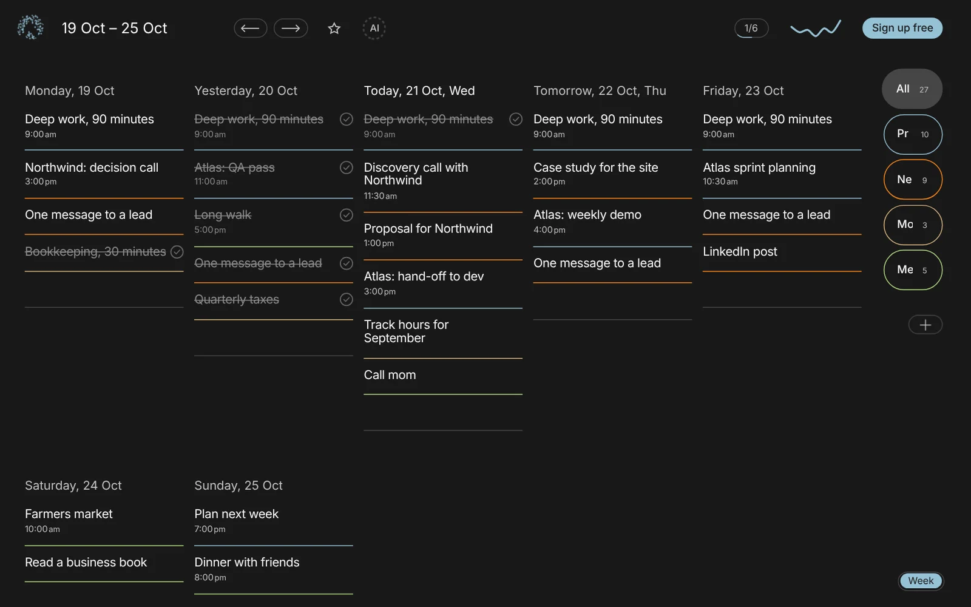Select the Ne 9 list filter

click(x=913, y=180)
